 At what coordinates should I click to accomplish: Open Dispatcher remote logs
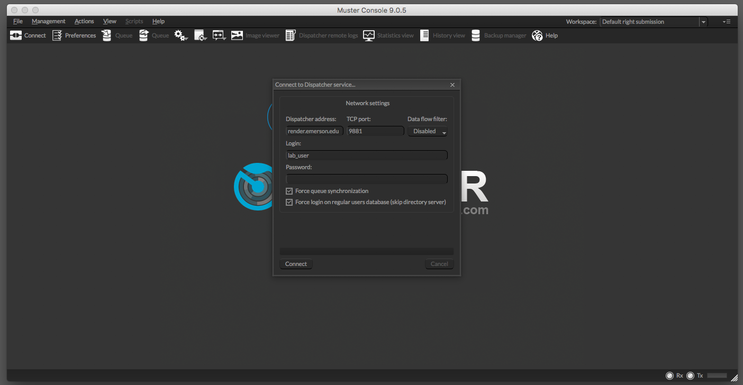point(322,35)
